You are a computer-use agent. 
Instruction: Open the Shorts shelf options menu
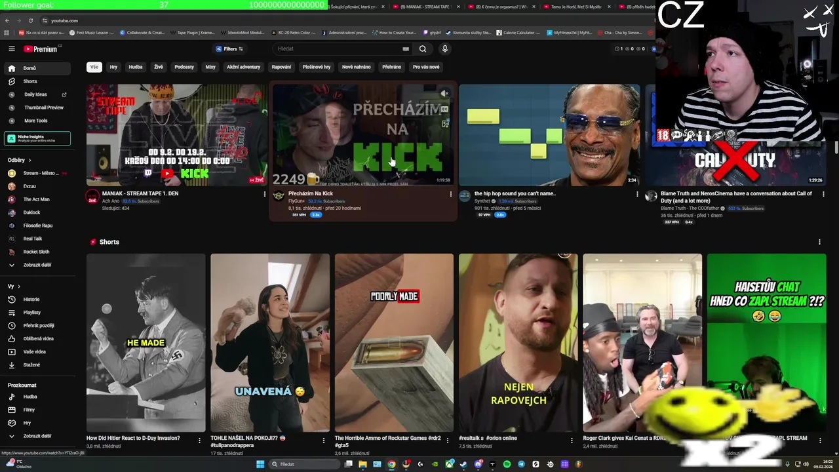(x=819, y=242)
